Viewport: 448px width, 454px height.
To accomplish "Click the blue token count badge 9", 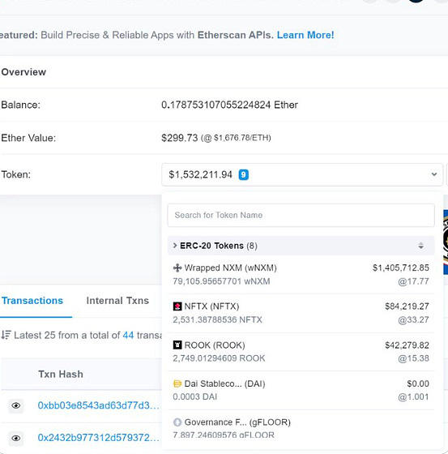I will click(x=243, y=174).
